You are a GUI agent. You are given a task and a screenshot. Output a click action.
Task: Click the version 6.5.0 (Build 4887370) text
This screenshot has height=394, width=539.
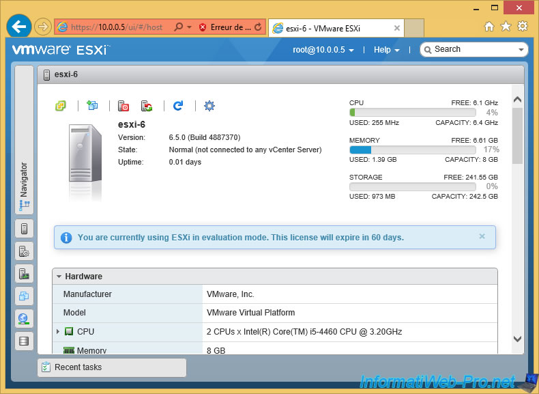[205, 138]
